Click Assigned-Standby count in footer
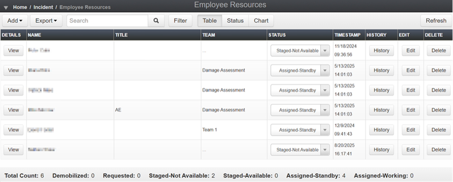 (316, 176)
